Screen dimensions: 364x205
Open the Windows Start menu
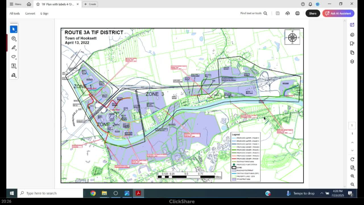[12, 193]
